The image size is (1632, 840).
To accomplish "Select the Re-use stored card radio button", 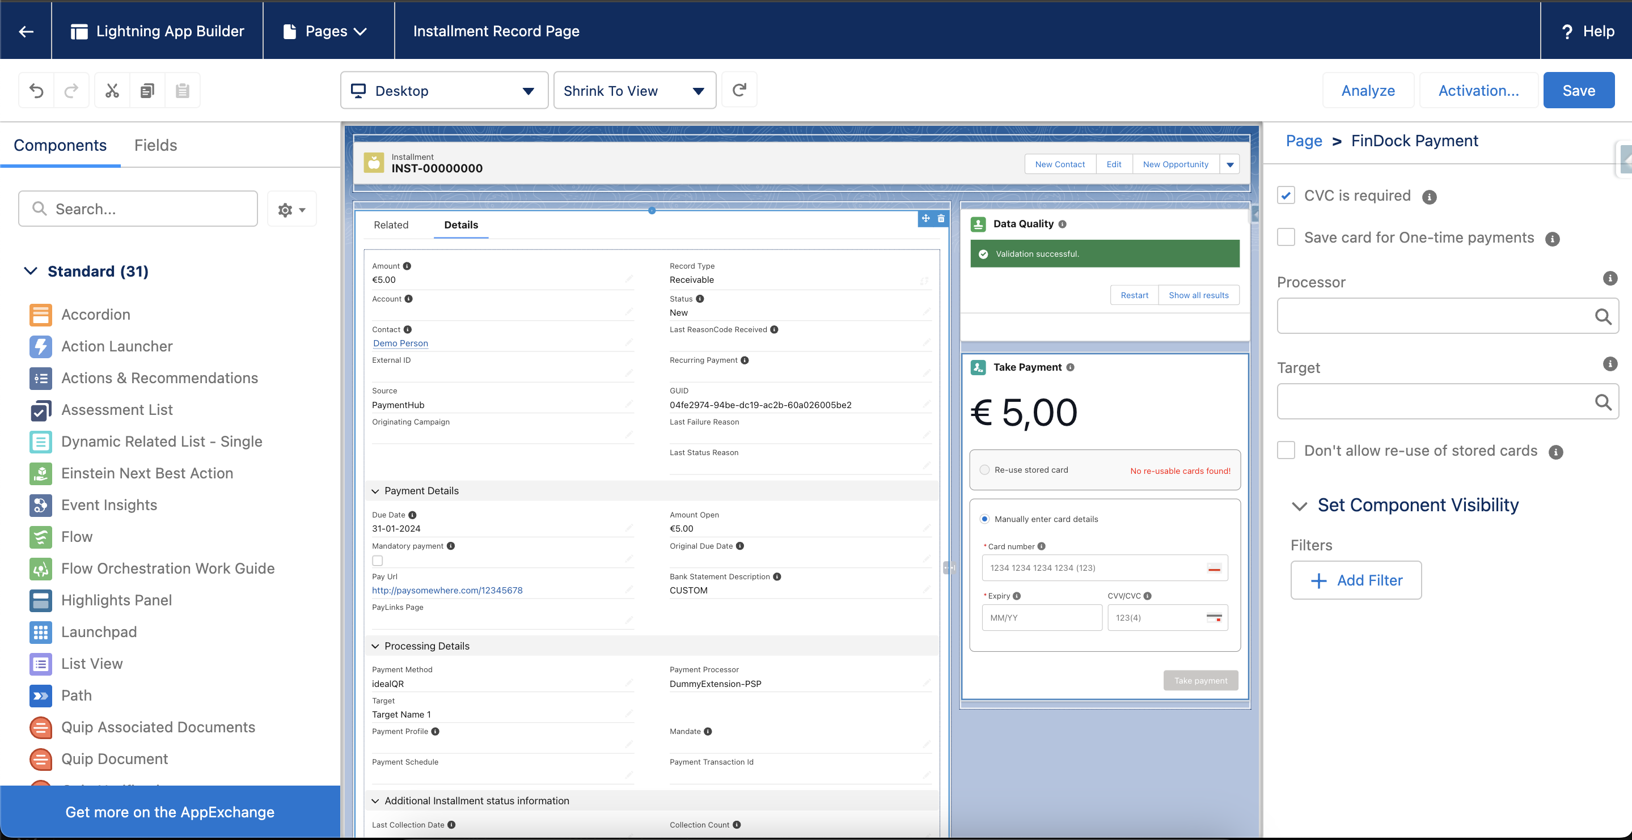I will 984,469.
